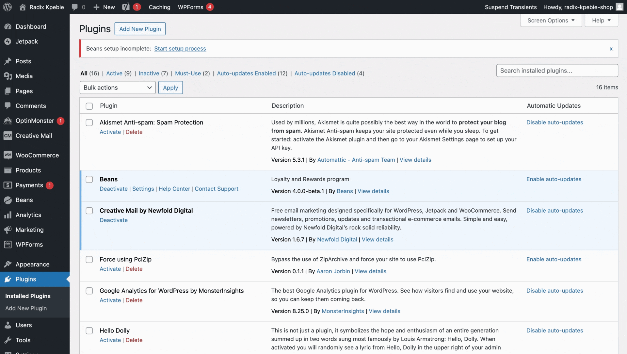Click the Appearance paintbrush icon
This screenshot has width=627, height=354.
[8, 264]
